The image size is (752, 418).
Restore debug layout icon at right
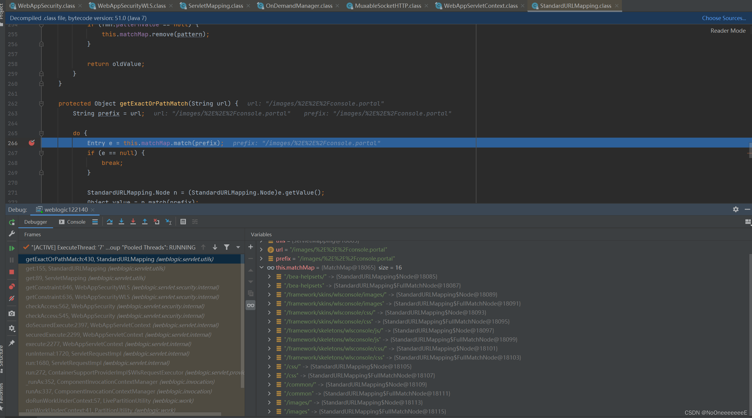tap(748, 222)
